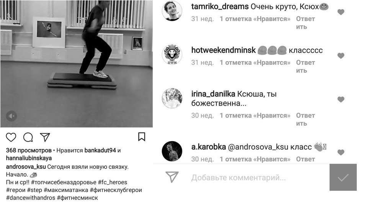Open comments via speech bubble icon
Viewport: 392px width, 203px height.
(x=28, y=137)
